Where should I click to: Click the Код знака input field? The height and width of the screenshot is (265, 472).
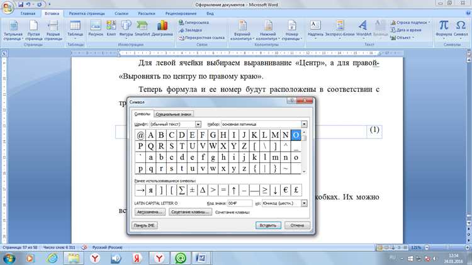tap(240, 203)
